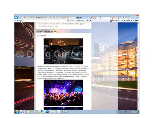This screenshot has height=118, width=153.
Task: Click the Favorites star icon
Action: coord(135,18)
